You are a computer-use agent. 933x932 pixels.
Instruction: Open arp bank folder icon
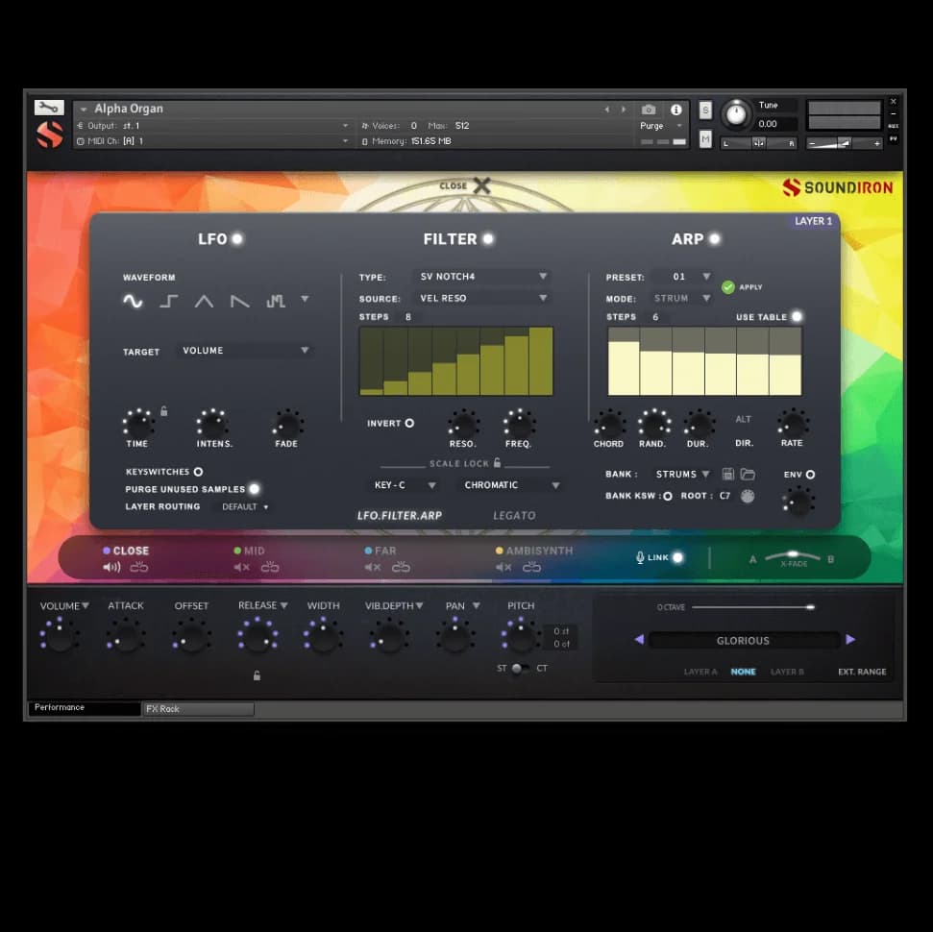tap(748, 475)
